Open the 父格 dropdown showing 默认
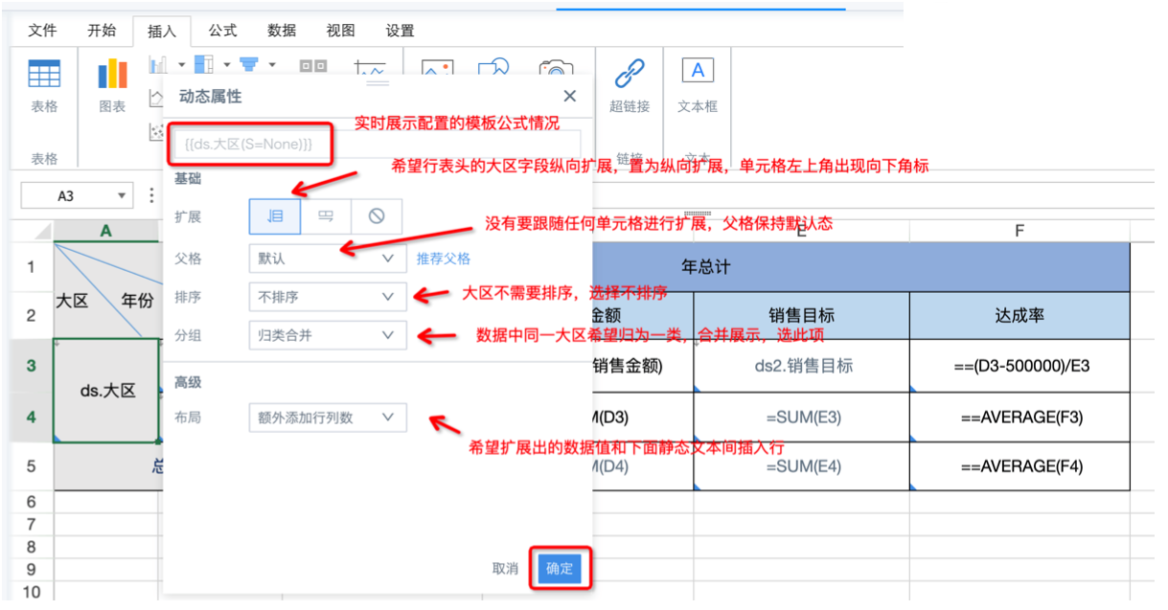 click(327, 259)
